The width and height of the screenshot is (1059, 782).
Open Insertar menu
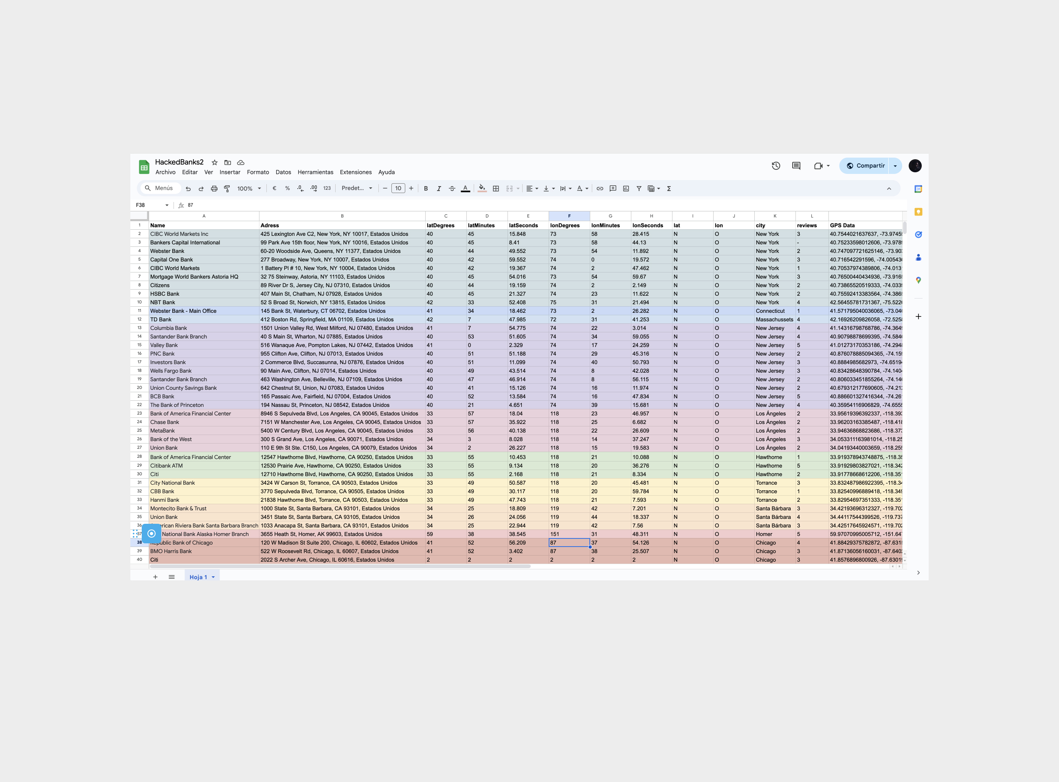[x=230, y=172]
